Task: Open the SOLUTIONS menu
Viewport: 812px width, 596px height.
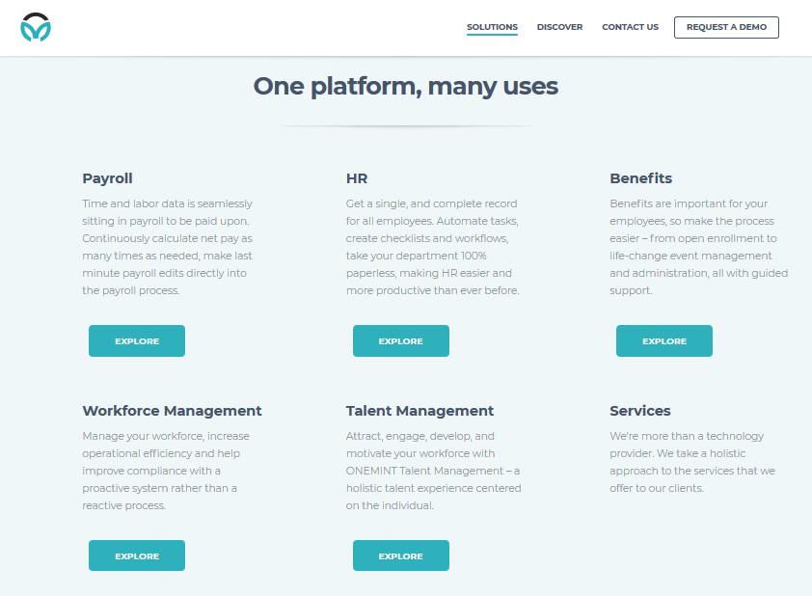Action: (492, 27)
